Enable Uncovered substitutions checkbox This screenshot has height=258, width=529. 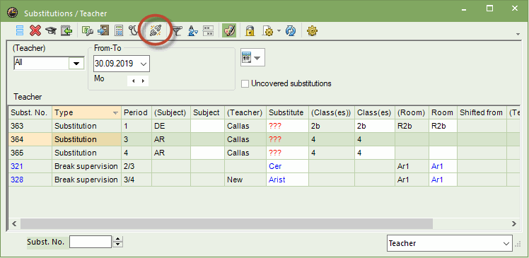[245, 83]
